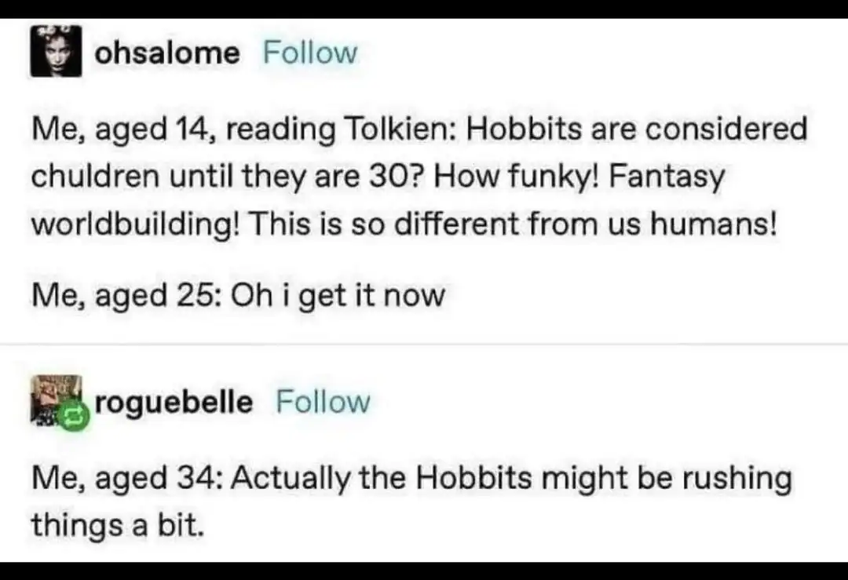This screenshot has height=580, width=848.
Task: Click the "Me, aged 34" reply text
Action: (411, 478)
